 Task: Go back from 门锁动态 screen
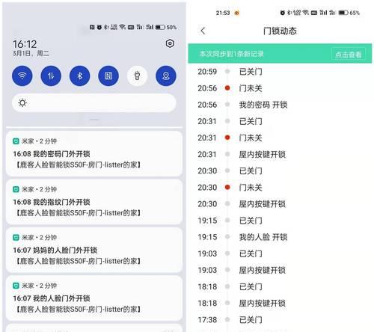coord(203,31)
